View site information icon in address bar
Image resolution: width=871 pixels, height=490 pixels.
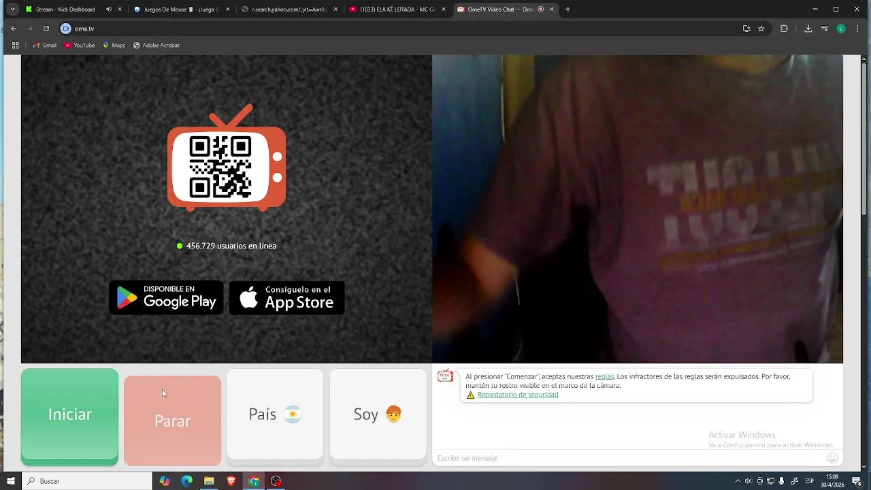66,29
